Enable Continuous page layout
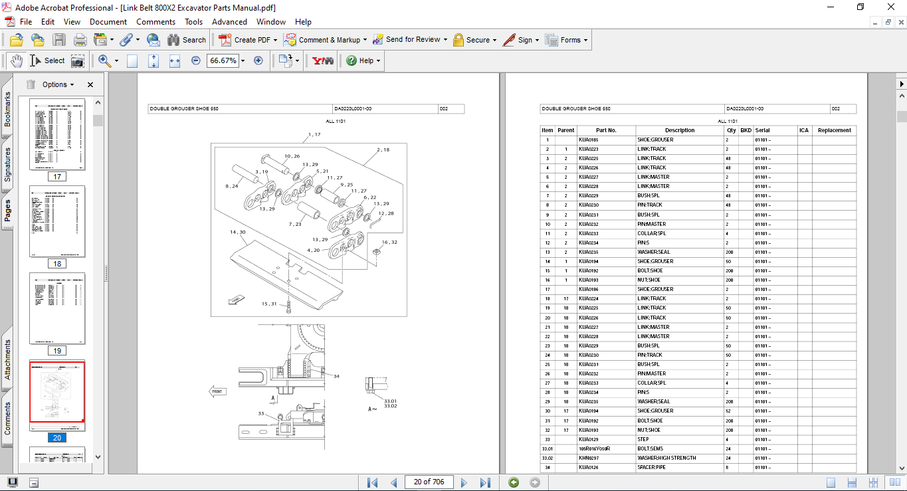The width and height of the screenshot is (907, 491). (853, 482)
